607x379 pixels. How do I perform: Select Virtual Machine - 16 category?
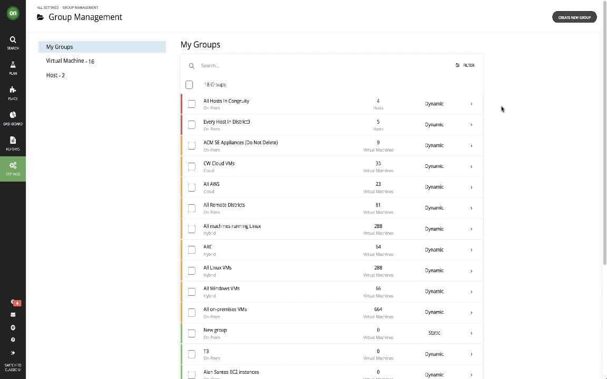(x=70, y=61)
